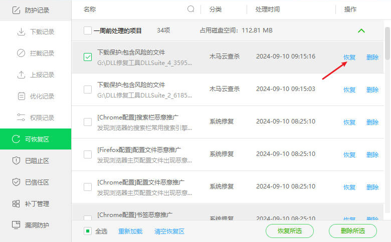Toggle the 全选 checkbox
Image resolution: width=391 pixels, height=242 pixels.
[x=88, y=231]
